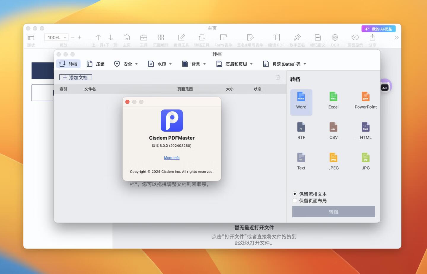The width and height of the screenshot is (427, 274).
Task: Open the 我的 AI 权益 button
Action: pyautogui.click(x=378, y=29)
